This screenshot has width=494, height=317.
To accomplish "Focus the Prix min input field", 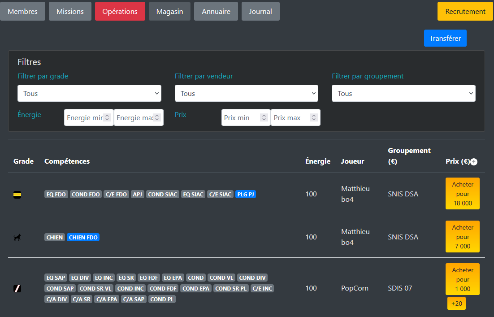I will [x=241, y=117].
